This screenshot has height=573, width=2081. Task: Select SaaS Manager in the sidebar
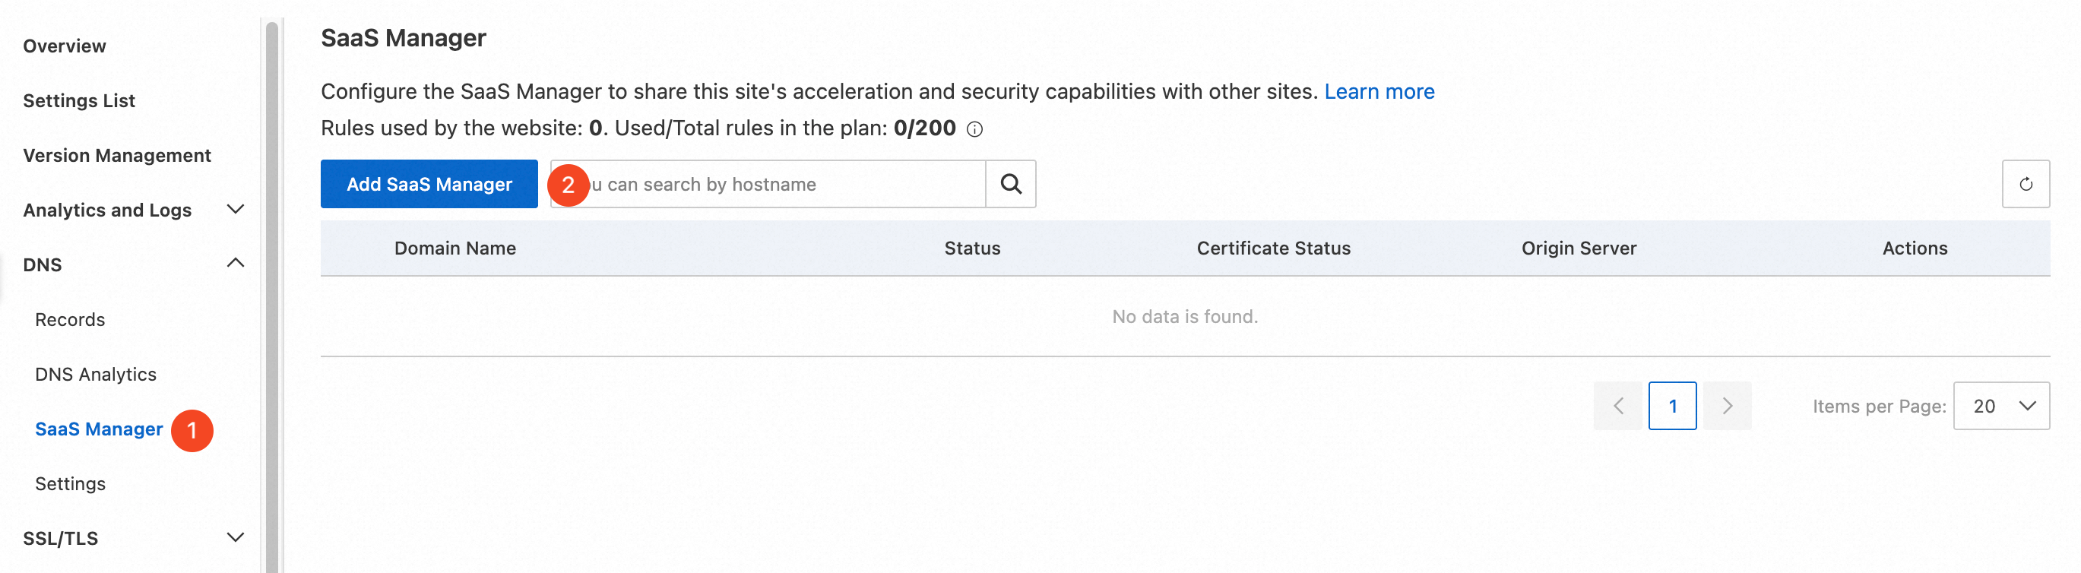click(99, 429)
